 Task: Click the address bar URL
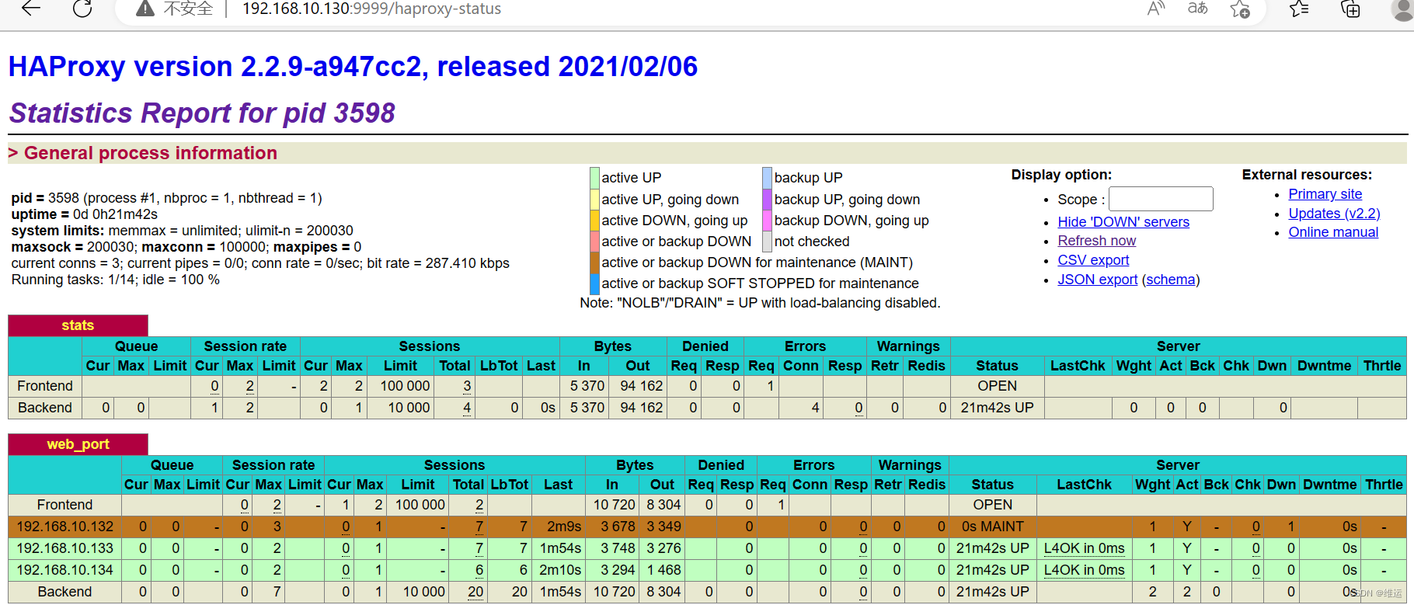371,9
